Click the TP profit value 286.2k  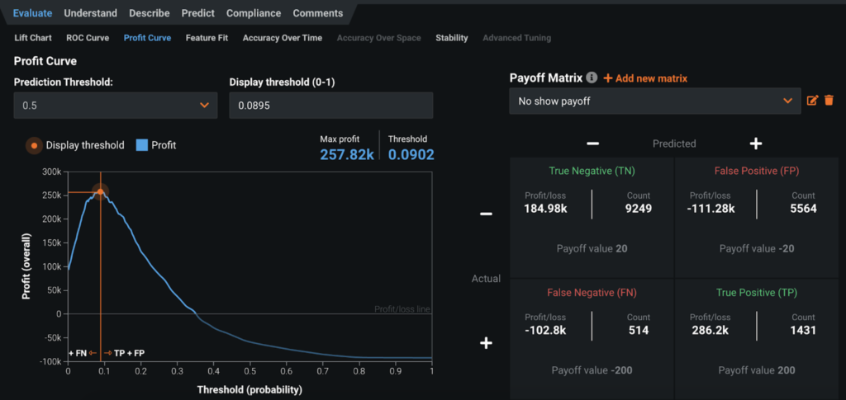[708, 331]
